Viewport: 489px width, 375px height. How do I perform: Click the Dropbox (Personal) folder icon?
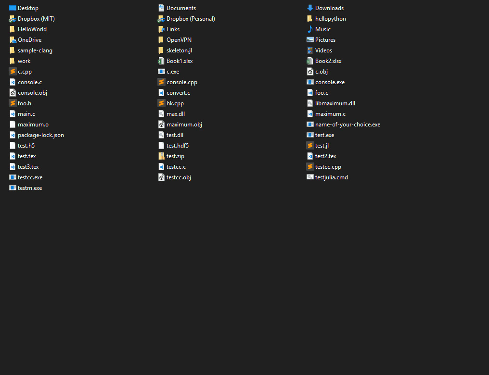click(161, 19)
